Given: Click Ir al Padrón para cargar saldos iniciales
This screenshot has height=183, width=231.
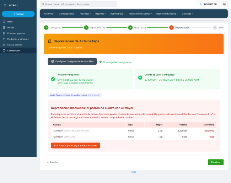Looking at the screenshot, I should [x=75, y=146].
